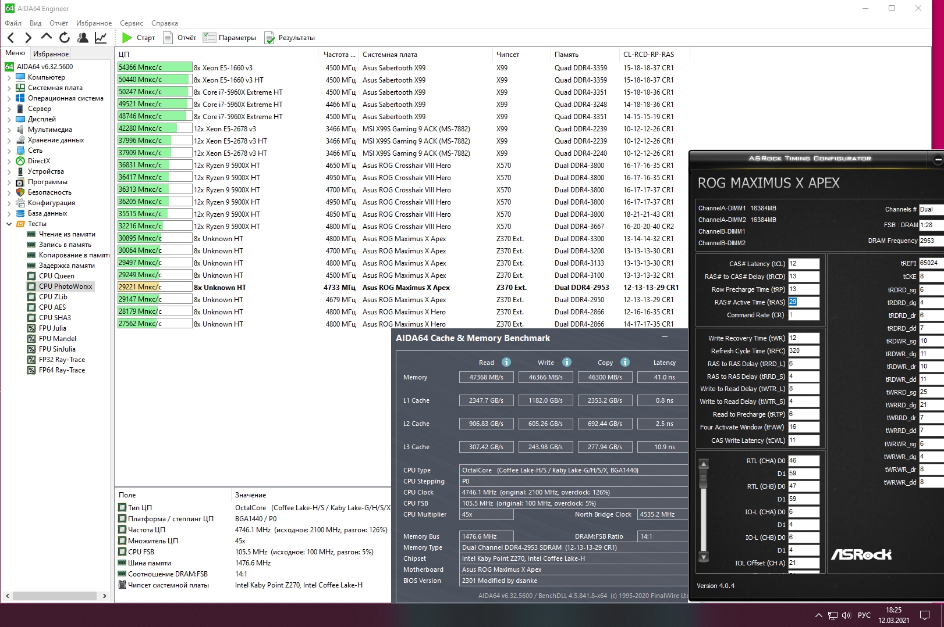
Task: Sort results by the ЦП column header
Action: coord(217,55)
